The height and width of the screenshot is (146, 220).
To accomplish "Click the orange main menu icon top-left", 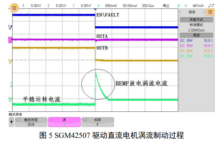I will tap(14, 8).
